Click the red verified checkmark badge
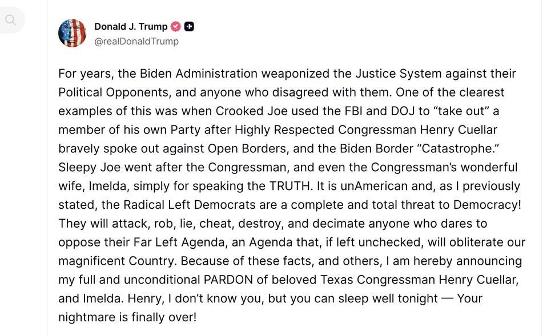Screen dimensions: 555x336 (x=176, y=26)
